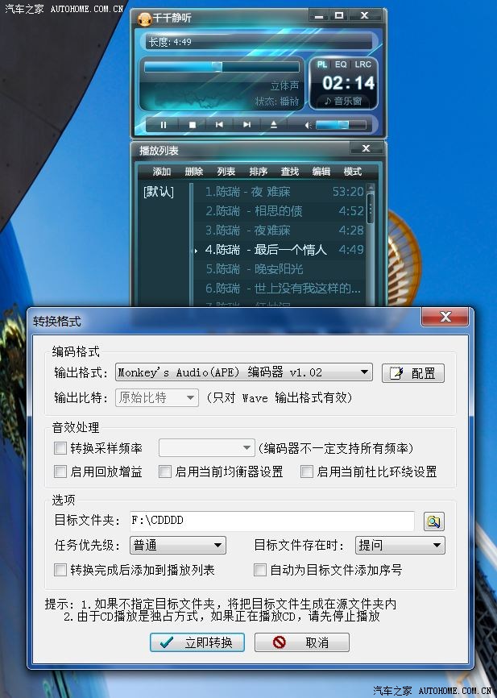
Task: Enable the 转换采样频率 checkbox
Action: point(60,448)
